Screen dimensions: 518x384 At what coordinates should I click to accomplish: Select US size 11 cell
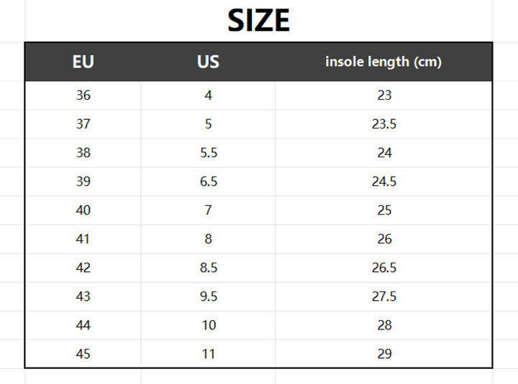[208, 354]
